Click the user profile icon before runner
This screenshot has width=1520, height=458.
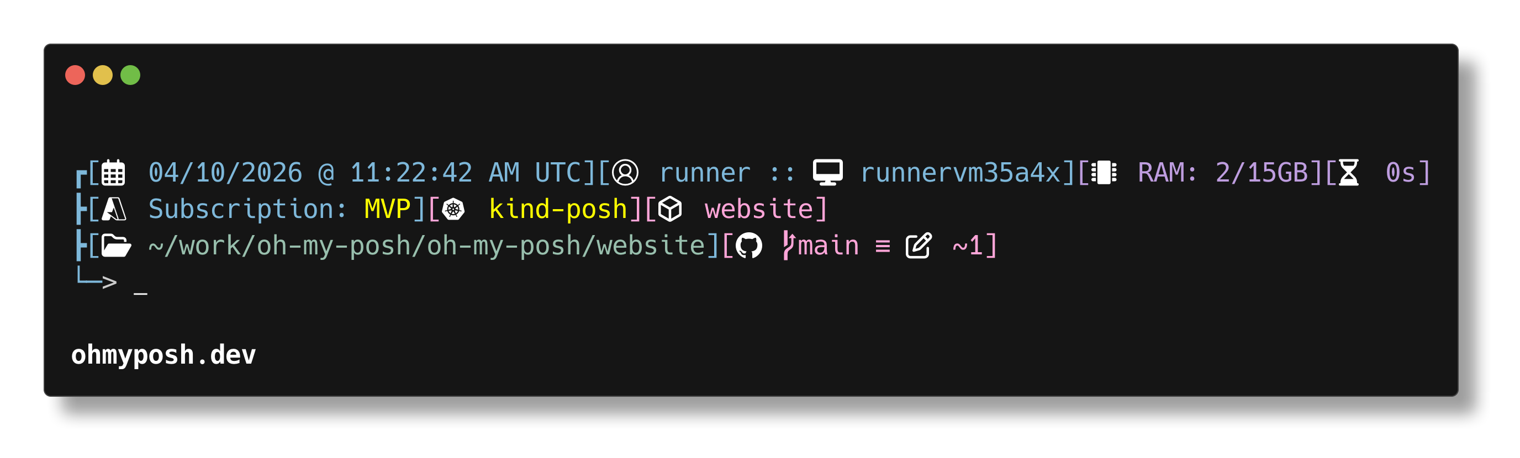(625, 173)
